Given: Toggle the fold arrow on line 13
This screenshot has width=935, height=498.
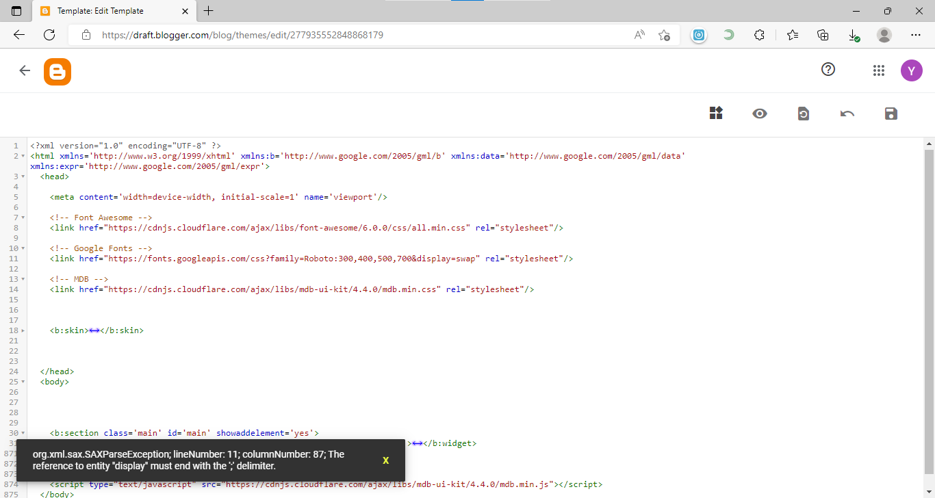Looking at the screenshot, I should [x=23, y=279].
